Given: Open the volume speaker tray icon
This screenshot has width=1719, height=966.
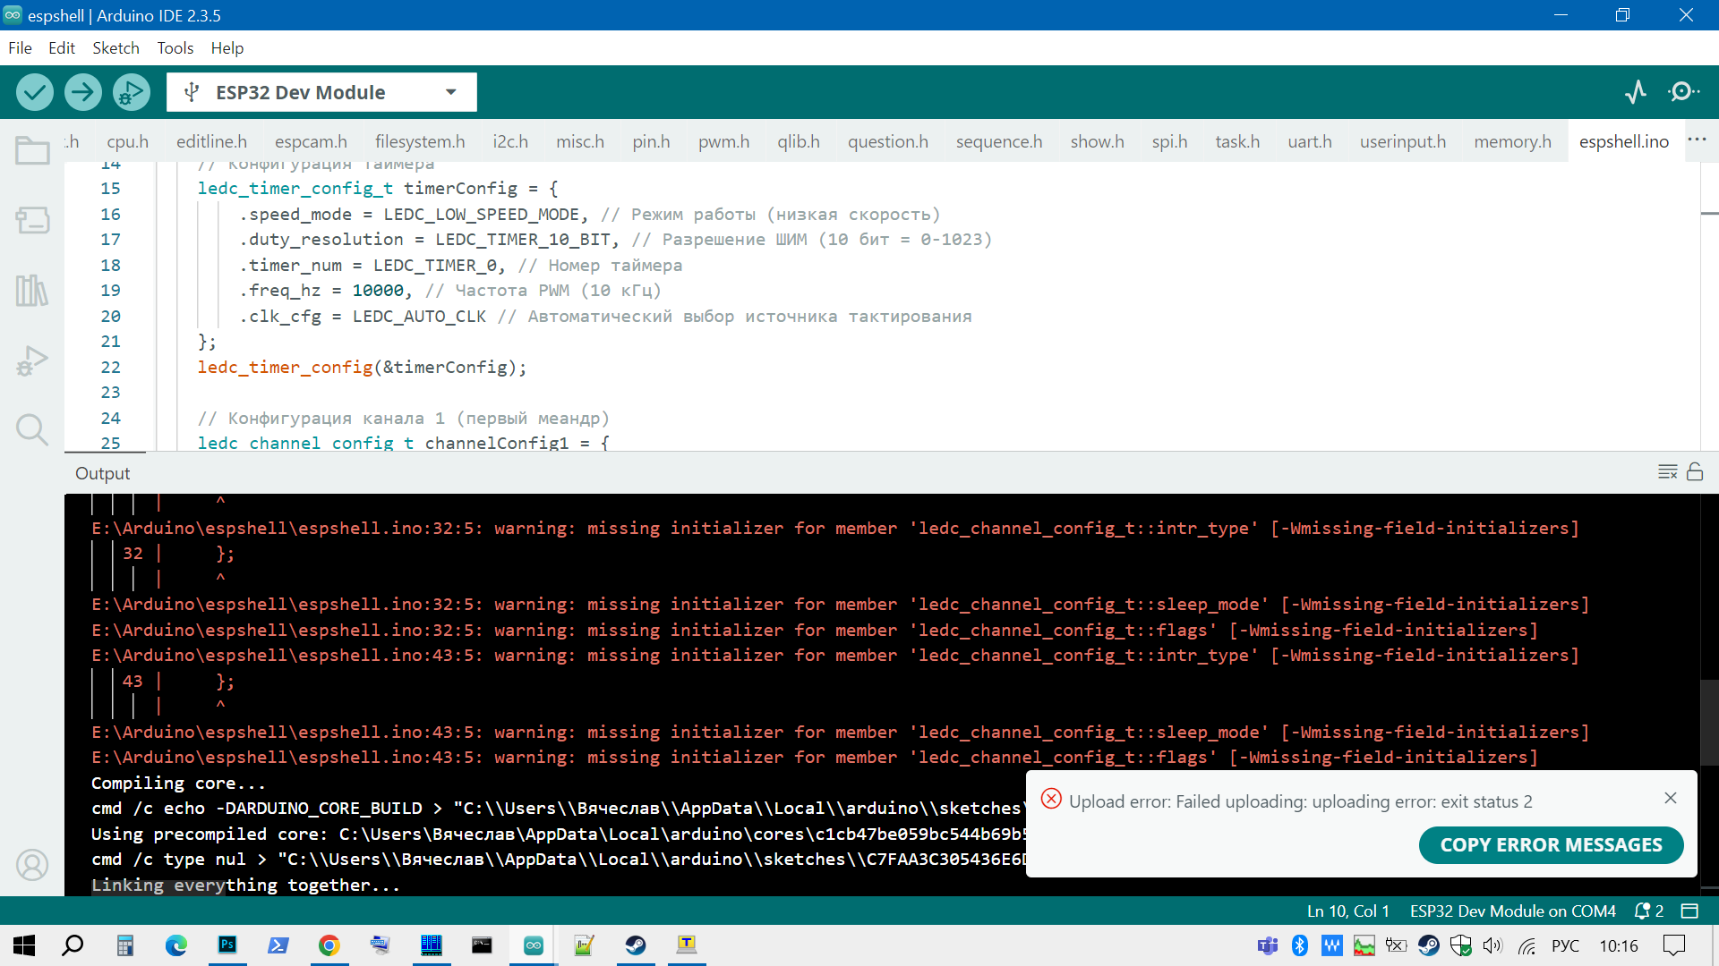Looking at the screenshot, I should click(1492, 945).
